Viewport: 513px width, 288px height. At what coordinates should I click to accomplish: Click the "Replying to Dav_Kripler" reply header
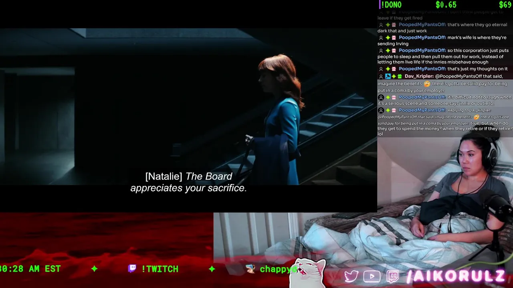[x=469, y=110]
